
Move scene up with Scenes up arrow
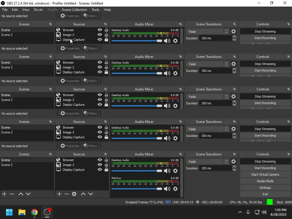pyautogui.click(x=21, y=194)
